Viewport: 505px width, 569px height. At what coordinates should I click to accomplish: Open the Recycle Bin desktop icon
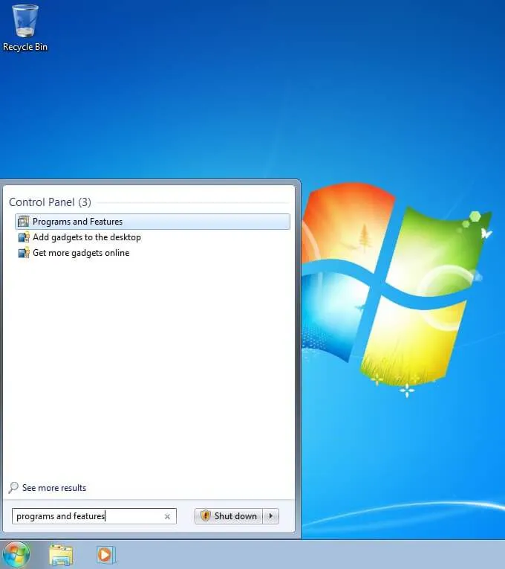click(x=25, y=28)
